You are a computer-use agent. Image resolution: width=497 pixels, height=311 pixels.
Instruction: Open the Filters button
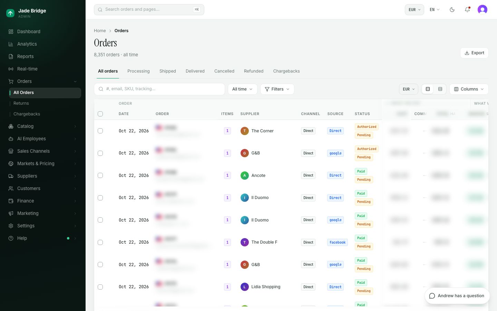[x=277, y=89]
